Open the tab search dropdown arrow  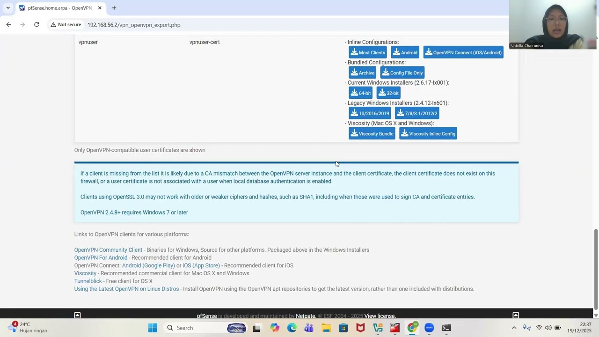pyautogui.click(x=8, y=8)
